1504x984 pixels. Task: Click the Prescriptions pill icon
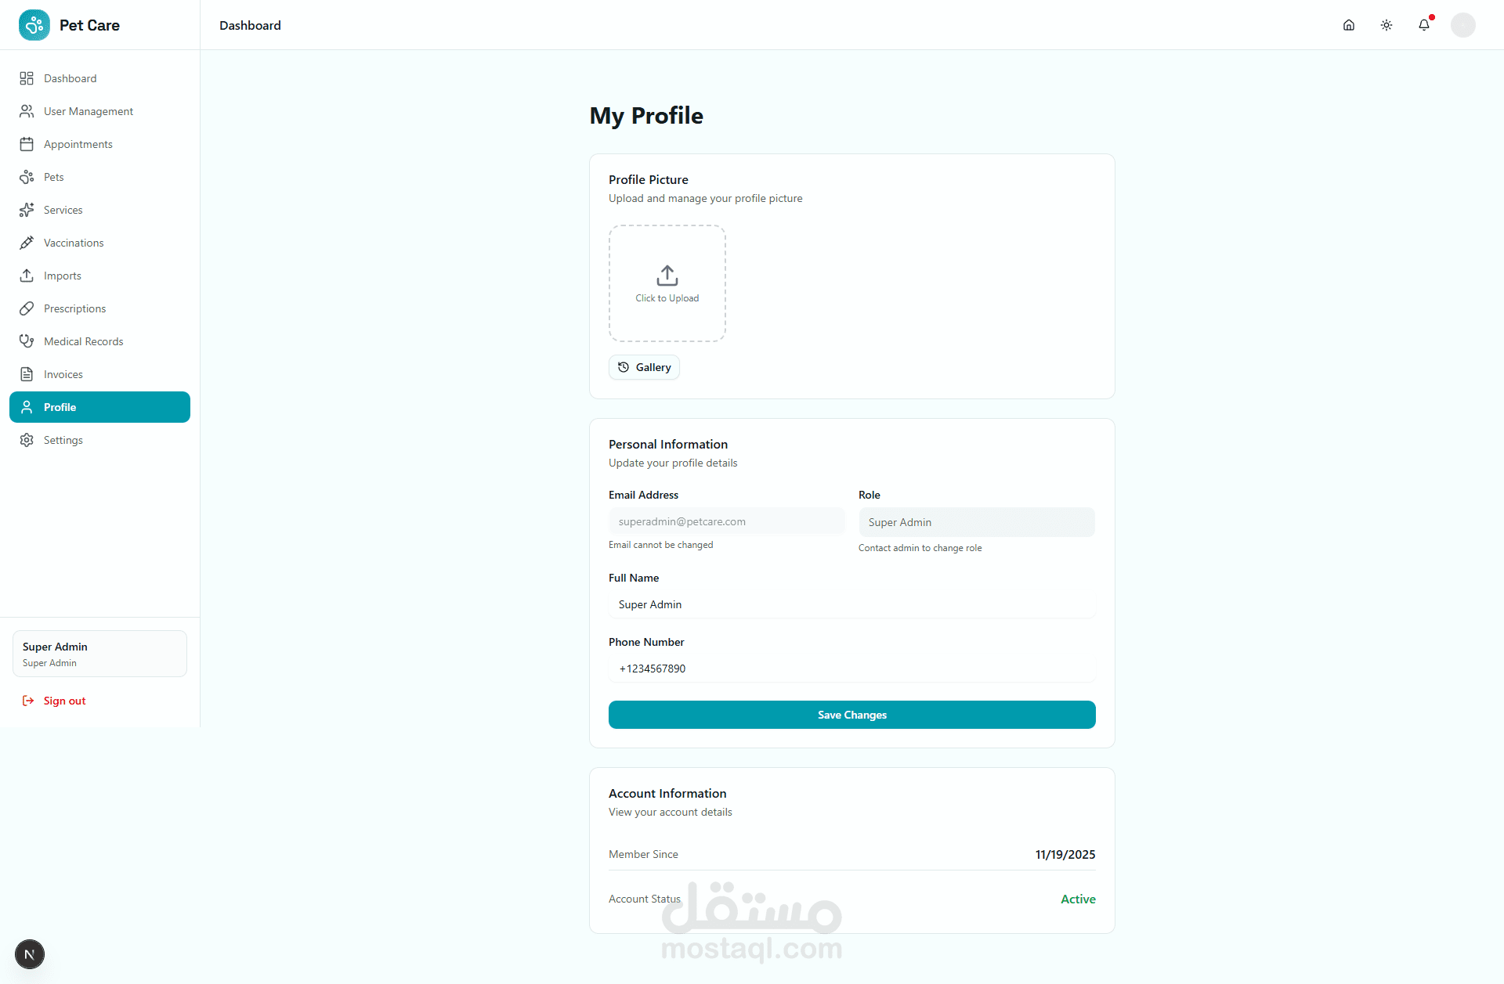click(x=27, y=308)
